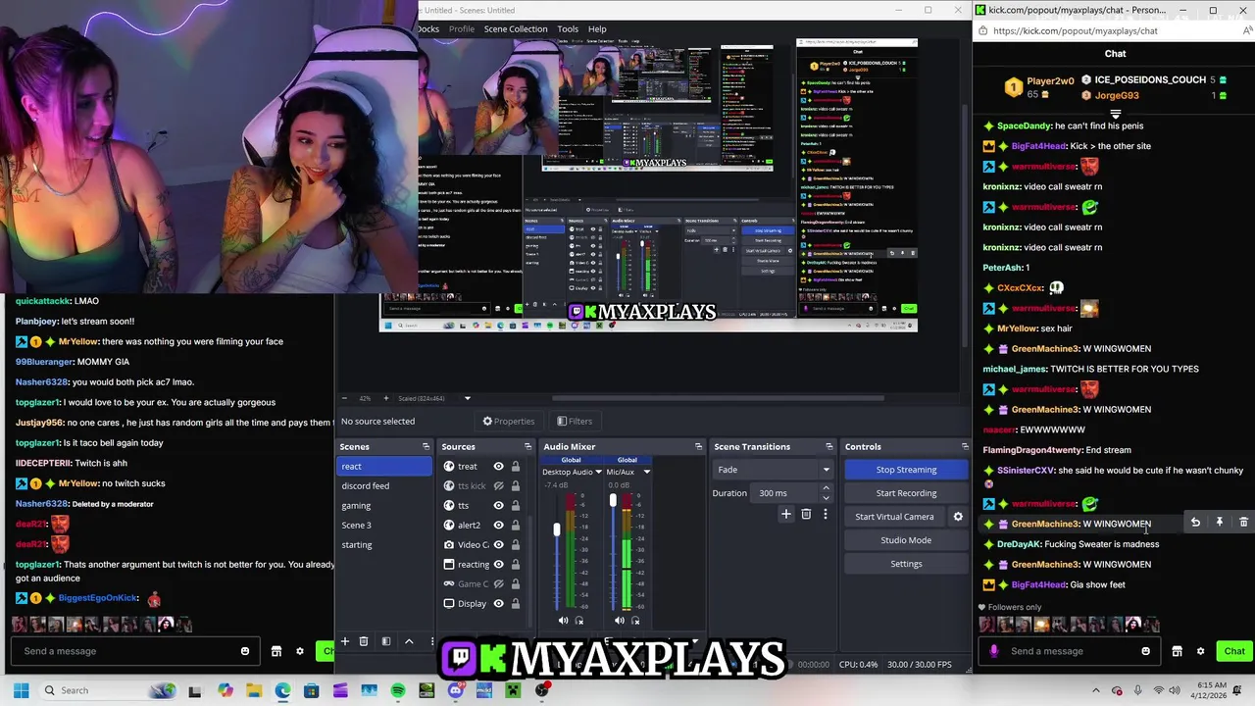Open emoji picker in Kick popout chat
The image size is (1255, 706).
[x=1145, y=651]
